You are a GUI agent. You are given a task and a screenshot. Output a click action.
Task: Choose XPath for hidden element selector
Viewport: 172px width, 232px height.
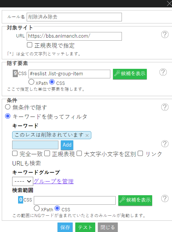pyautogui.click(x=31, y=82)
